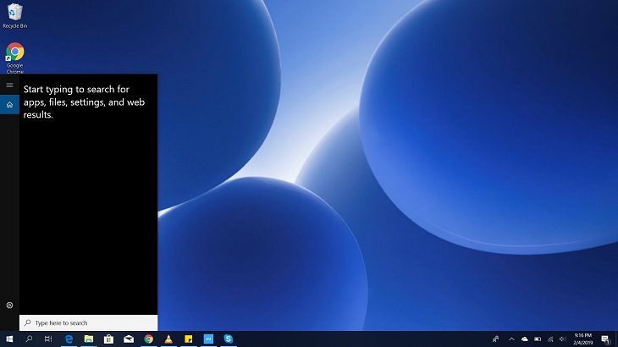Open Sticky Notes from the taskbar
The height and width of the screenshot is (347, 618).
(189, 339)
